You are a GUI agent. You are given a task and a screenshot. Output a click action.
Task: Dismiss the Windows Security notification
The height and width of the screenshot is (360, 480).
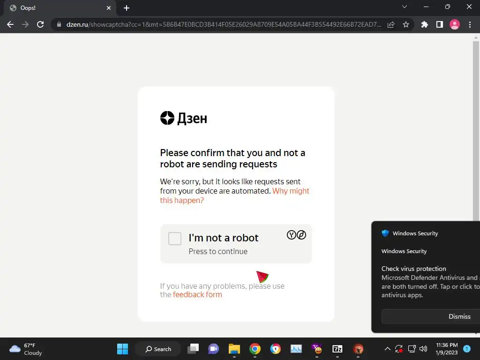[x=459, y=316]
